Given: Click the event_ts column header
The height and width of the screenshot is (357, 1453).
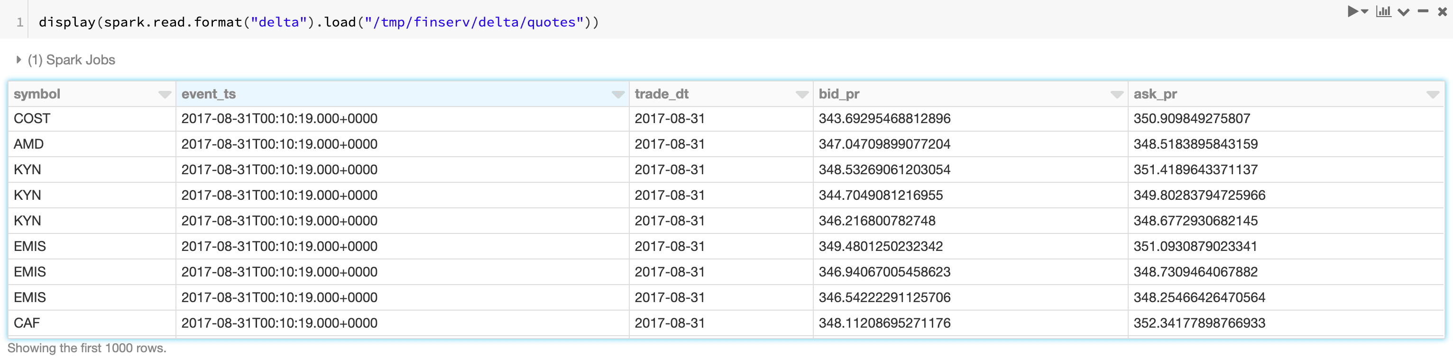Looking at the screenshot, I should tap(209, 94).
